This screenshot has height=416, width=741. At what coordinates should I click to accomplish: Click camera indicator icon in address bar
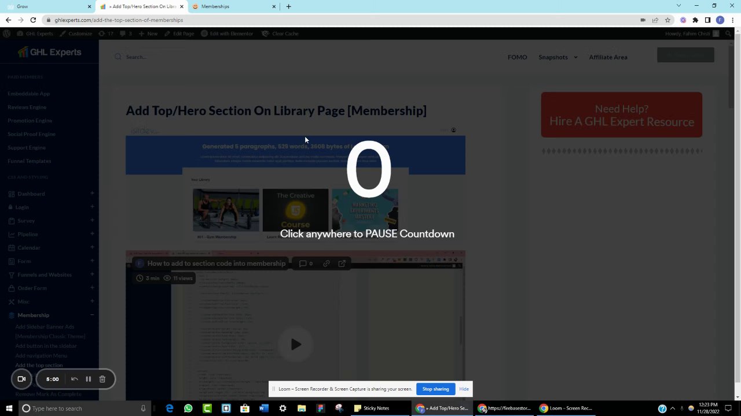(643, 20)
